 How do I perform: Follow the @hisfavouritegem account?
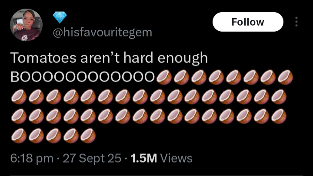(248, 22)
